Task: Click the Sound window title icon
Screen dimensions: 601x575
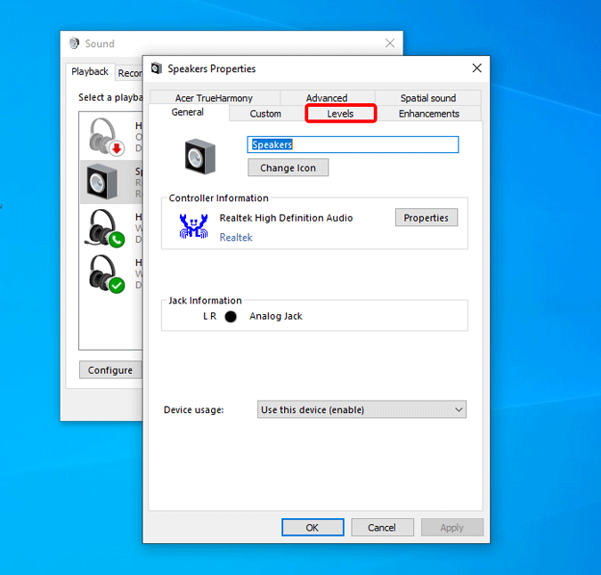Action: click(x=74, y=44)
